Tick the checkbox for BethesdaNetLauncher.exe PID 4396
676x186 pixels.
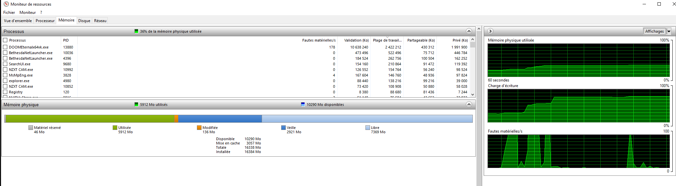[5, 58]
